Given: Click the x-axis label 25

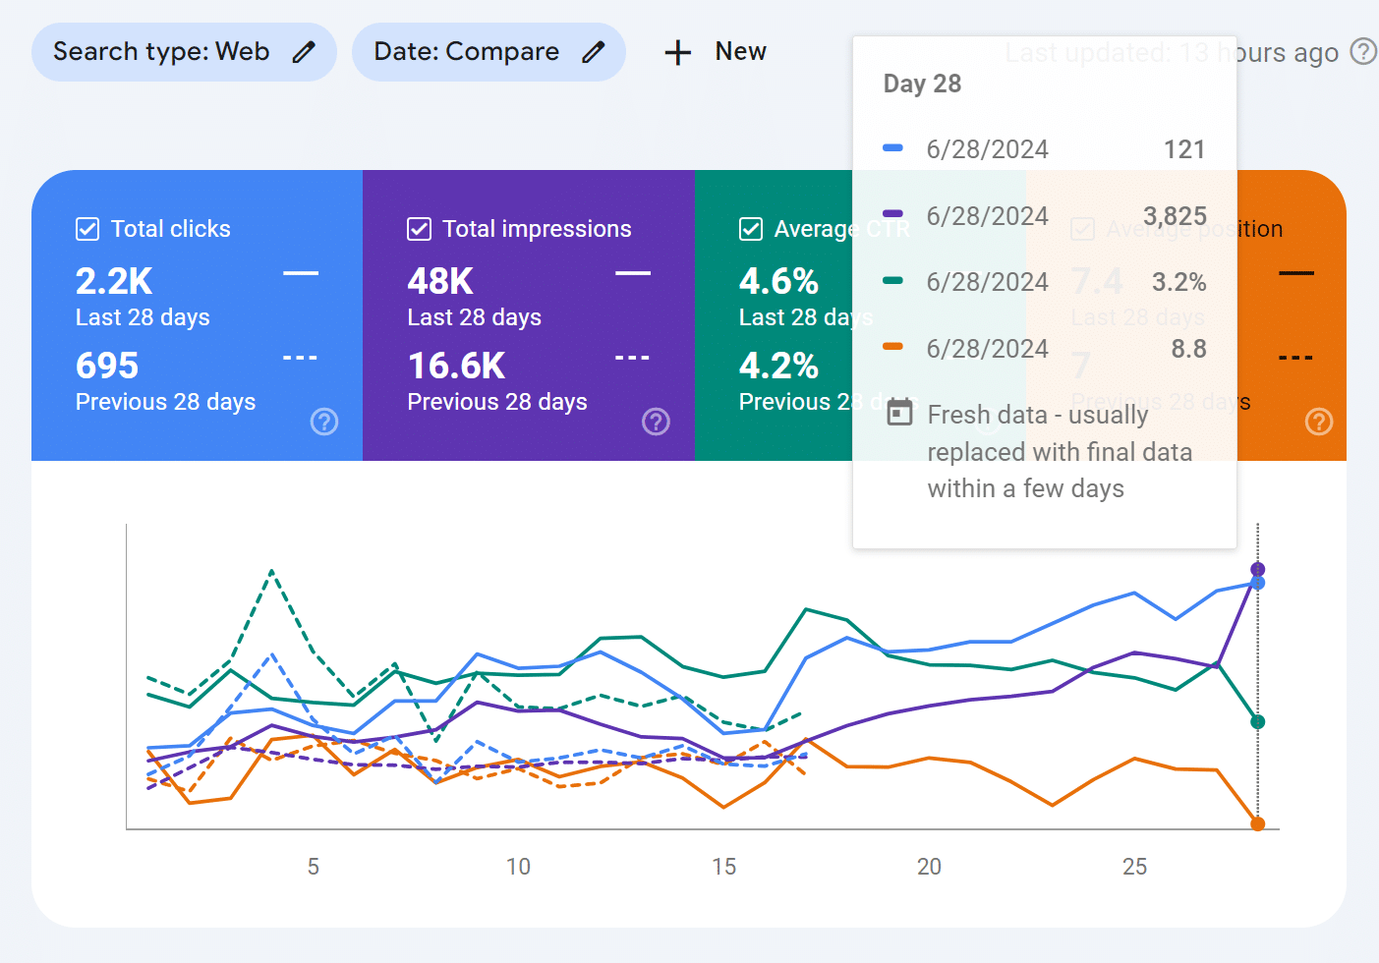Looking at the screenshot, I should point(1134,867).
